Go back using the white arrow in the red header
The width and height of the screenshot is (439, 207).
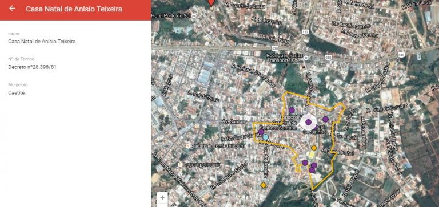12,9
